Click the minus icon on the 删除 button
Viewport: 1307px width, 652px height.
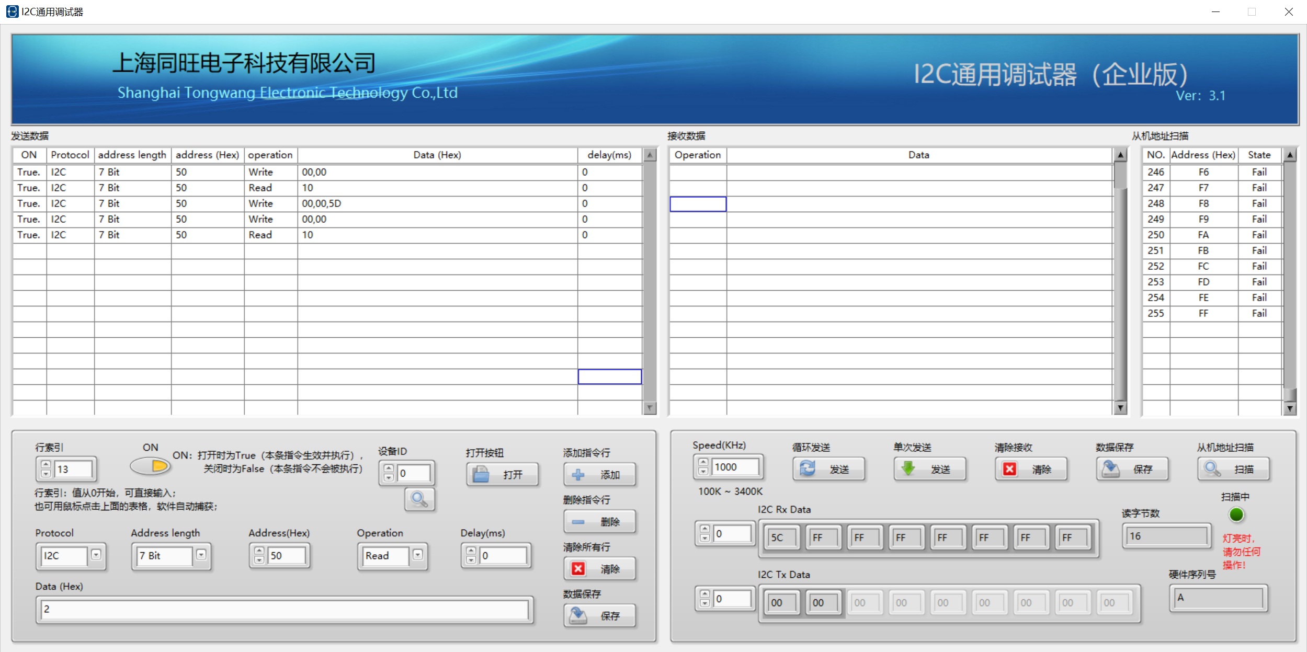click(578, 522)
